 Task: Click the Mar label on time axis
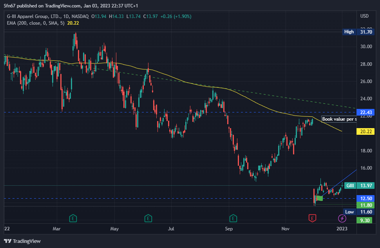tap(56, 228)
